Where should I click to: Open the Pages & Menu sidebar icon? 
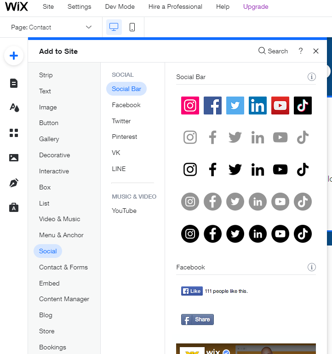click(14, 83)
